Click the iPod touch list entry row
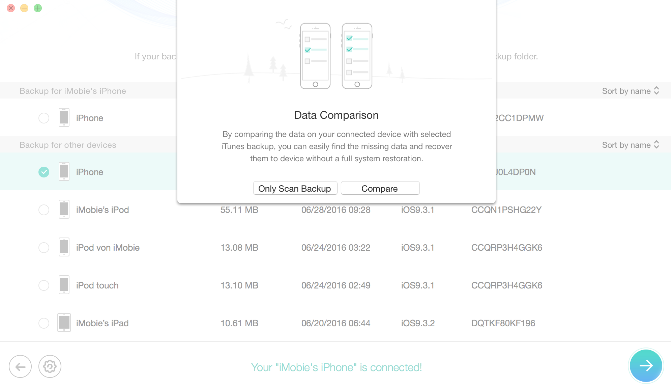 pyautogui.click(x=336, y=285)
